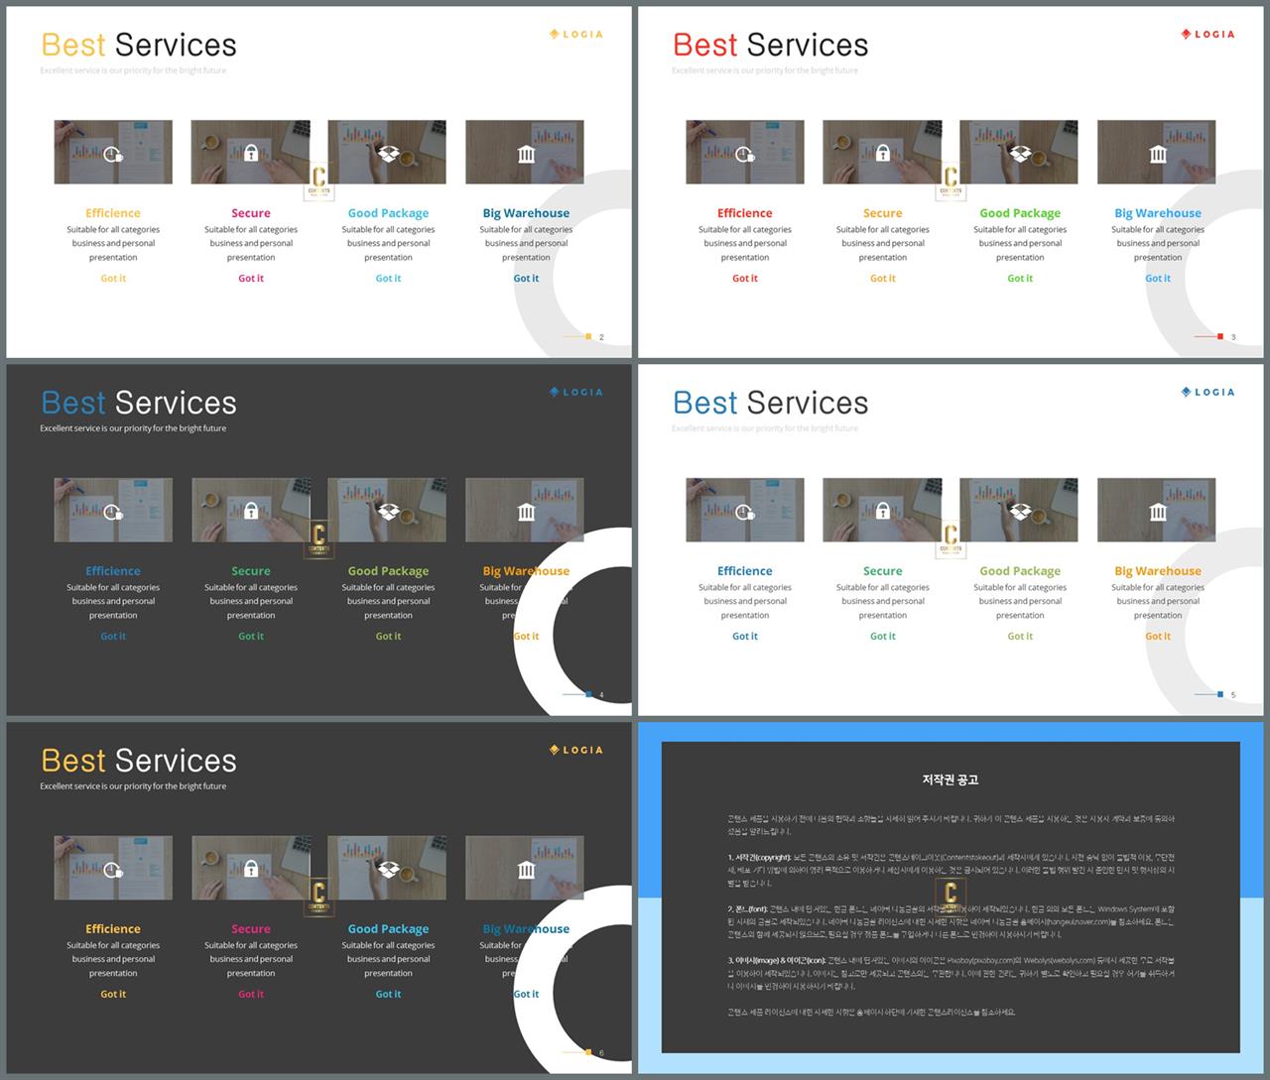Viewport: 1270px width, 1080px height.
Task: Click the 저작권 공고 heading on copyright slide
Action: coord(951,780)
